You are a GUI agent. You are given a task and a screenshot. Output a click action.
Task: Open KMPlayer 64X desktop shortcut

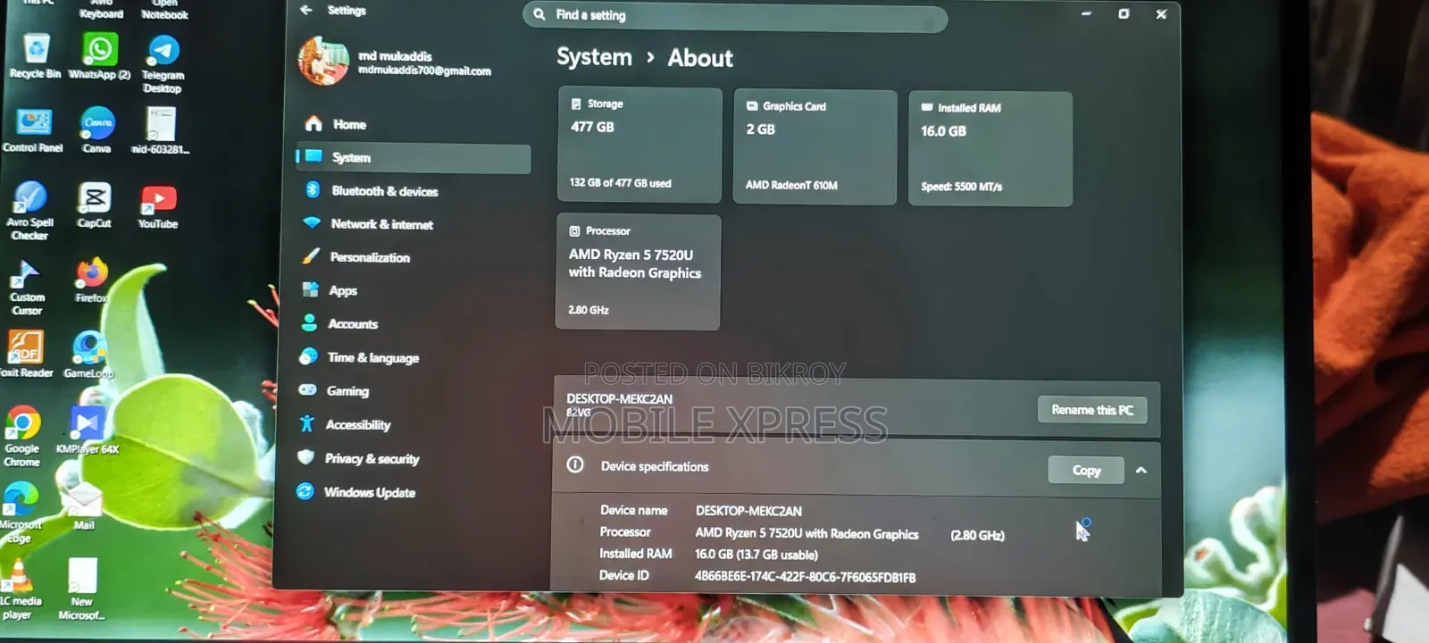(x=88, y=430)
